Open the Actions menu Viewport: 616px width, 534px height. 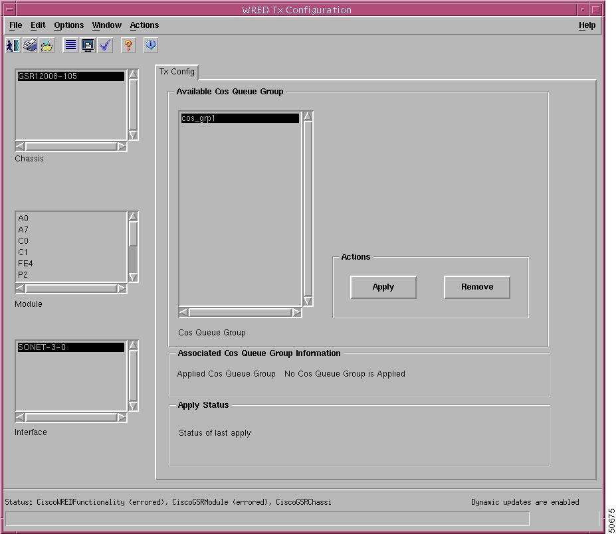tap(144, 25)
